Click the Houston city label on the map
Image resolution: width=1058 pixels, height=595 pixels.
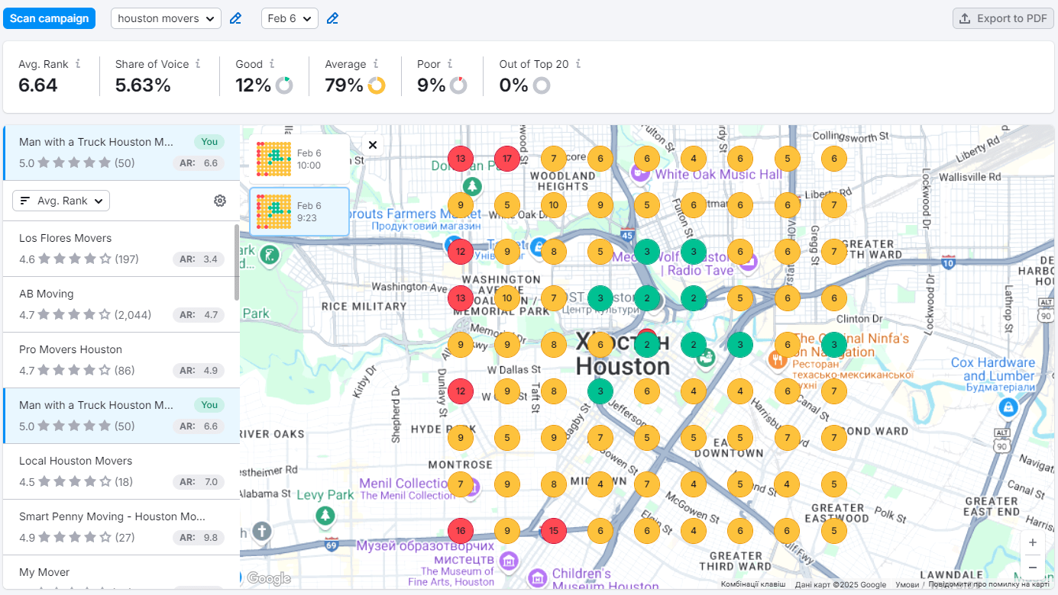(x=622, y=367)
